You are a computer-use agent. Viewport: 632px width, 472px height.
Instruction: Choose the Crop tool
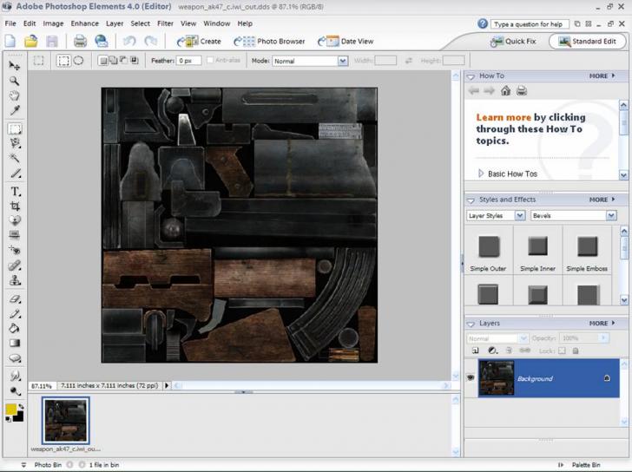click(x=15, y=206)
